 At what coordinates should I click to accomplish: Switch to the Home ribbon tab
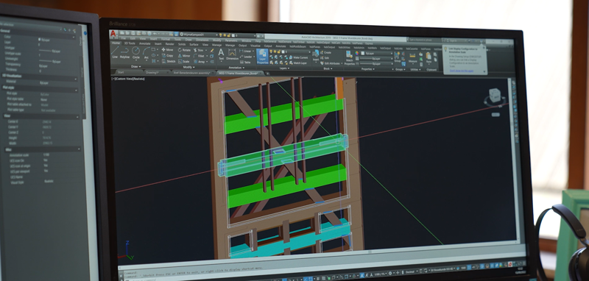pyautogui.click(x=116, y=43)
